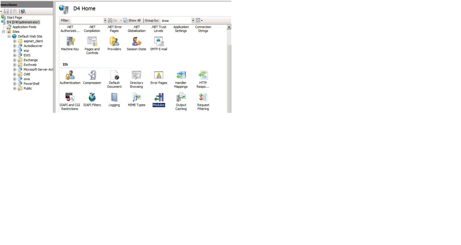This screenshot has width=461, height=245.
Task: Open the MIME Types icon
Action: point(136,98)
